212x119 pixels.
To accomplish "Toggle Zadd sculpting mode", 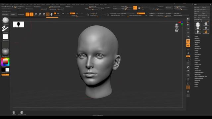I will point(72,13).
